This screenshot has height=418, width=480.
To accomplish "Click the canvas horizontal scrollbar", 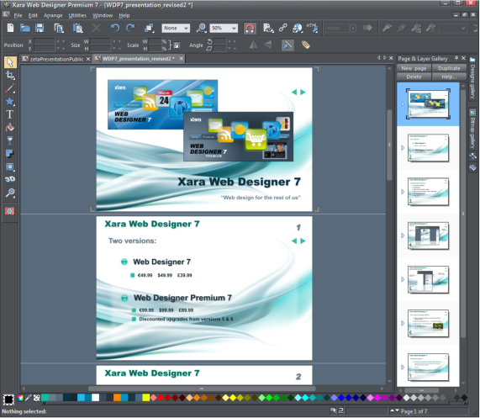I will (202, 389).
